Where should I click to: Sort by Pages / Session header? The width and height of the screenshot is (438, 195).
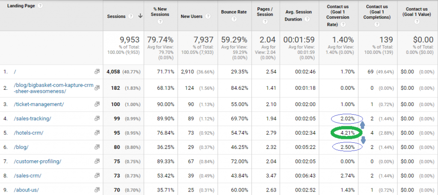click(265, 11)
